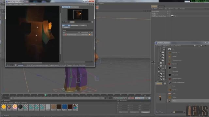The width and height of the screenshot is (209, 117).
Task: Click Применить button in coordinates panel
Action: tap(145, 112)
